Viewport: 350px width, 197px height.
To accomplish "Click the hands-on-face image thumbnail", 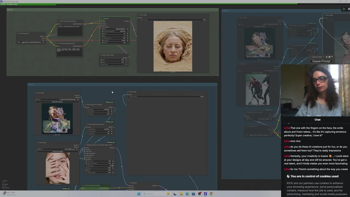I will [x=58, y=168].
